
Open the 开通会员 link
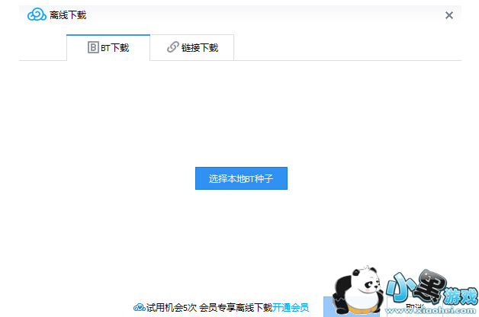tap(290, 307)
